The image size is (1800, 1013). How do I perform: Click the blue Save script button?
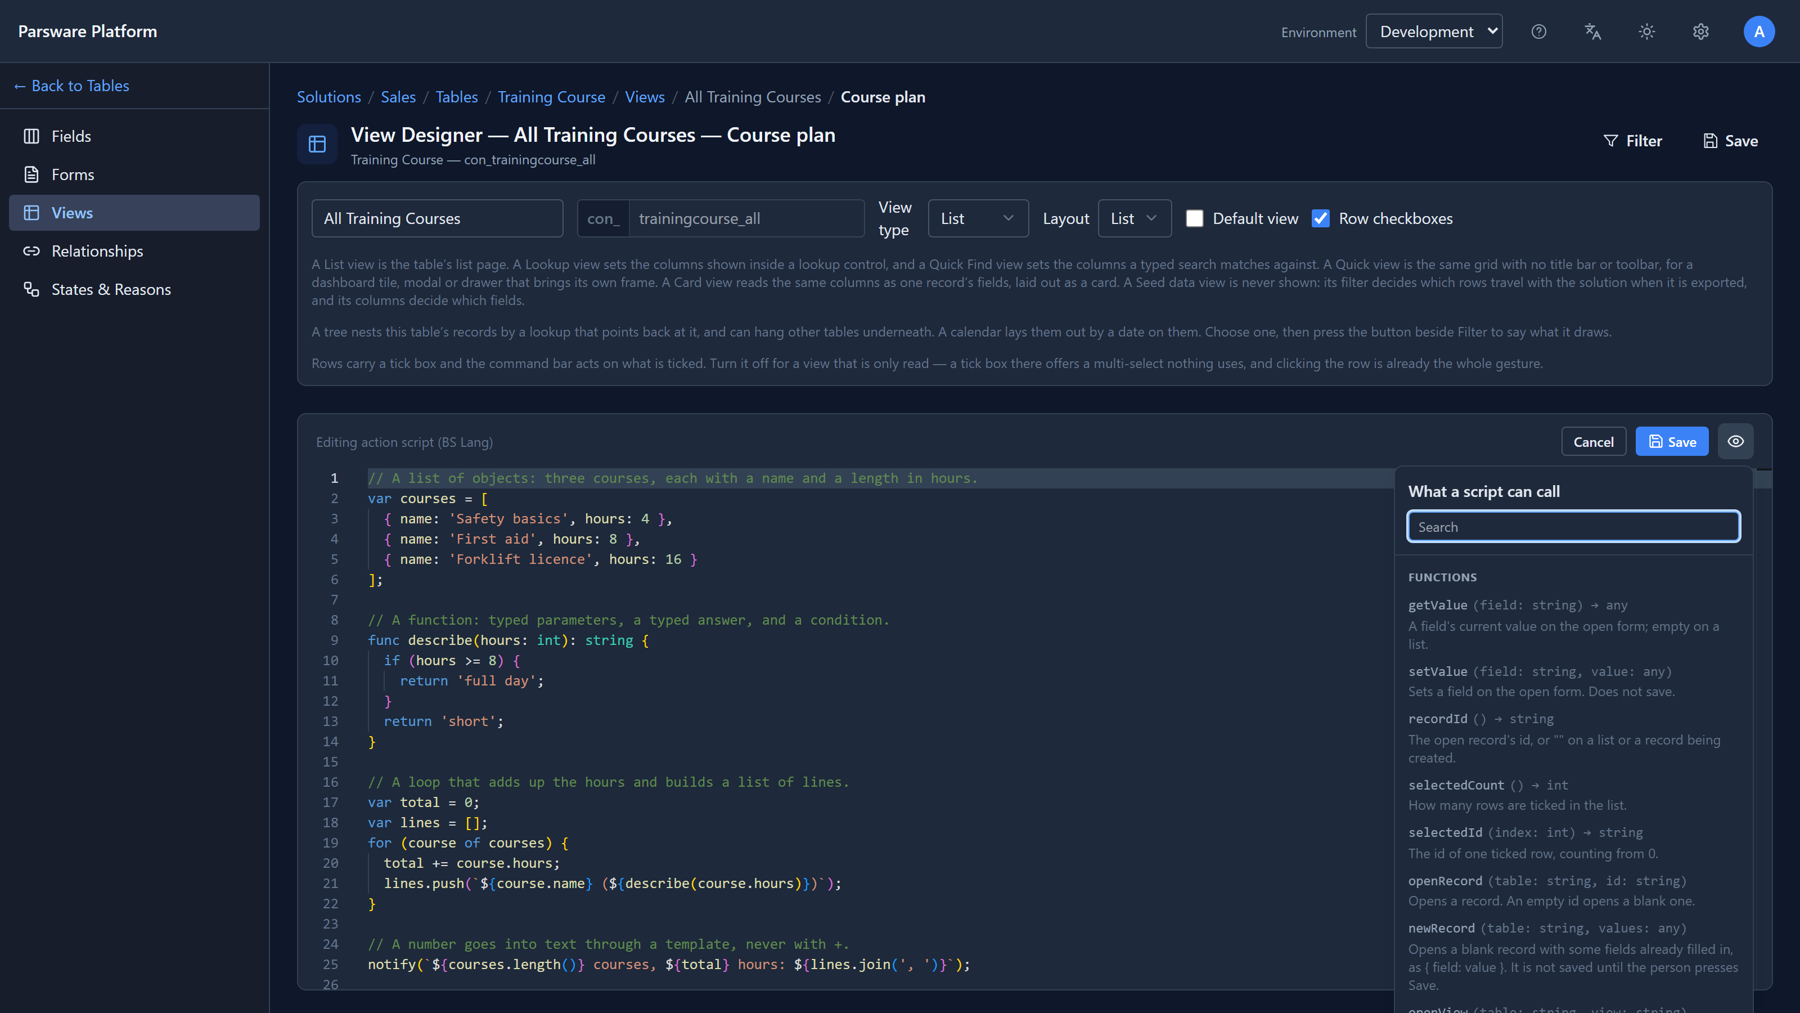1671,442
